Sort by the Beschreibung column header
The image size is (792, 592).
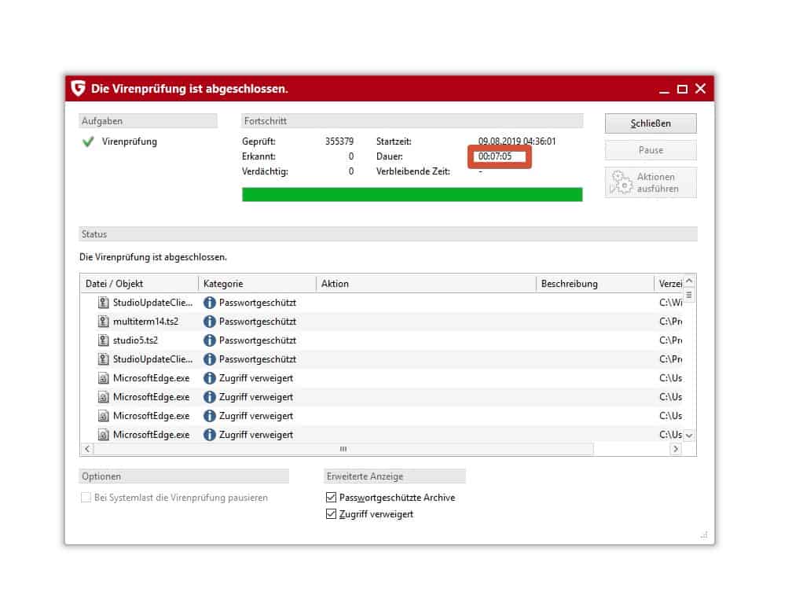click(x=595, y=284)
